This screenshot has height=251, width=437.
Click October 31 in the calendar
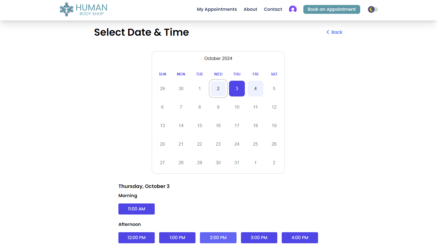click(x=237, y=163)
